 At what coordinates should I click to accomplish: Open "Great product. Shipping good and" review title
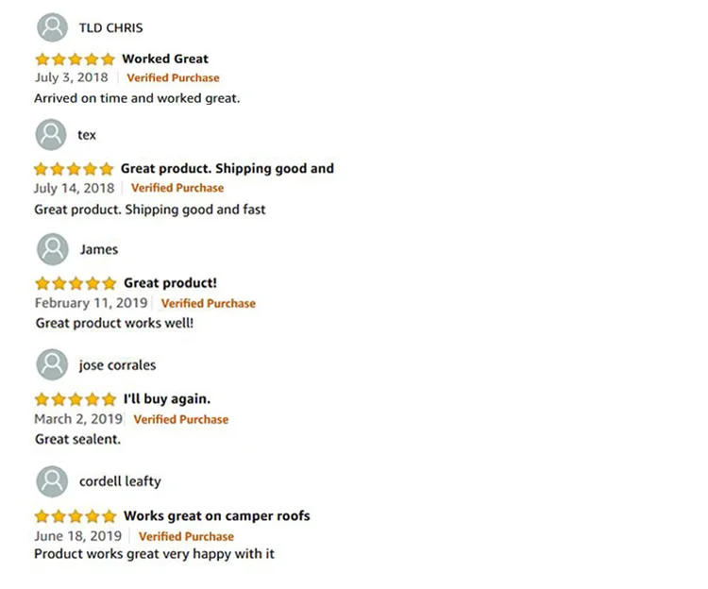(x=227, y=168)
